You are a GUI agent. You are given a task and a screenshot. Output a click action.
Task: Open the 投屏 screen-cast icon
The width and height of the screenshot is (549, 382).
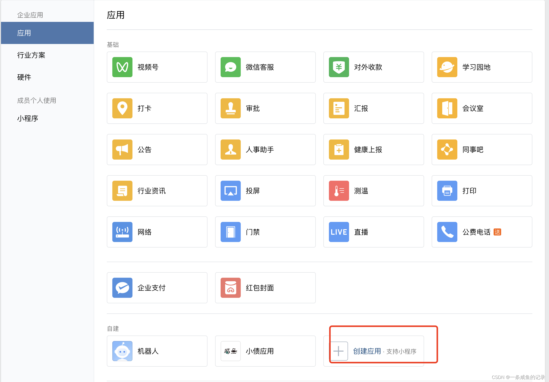pos(231,191)
